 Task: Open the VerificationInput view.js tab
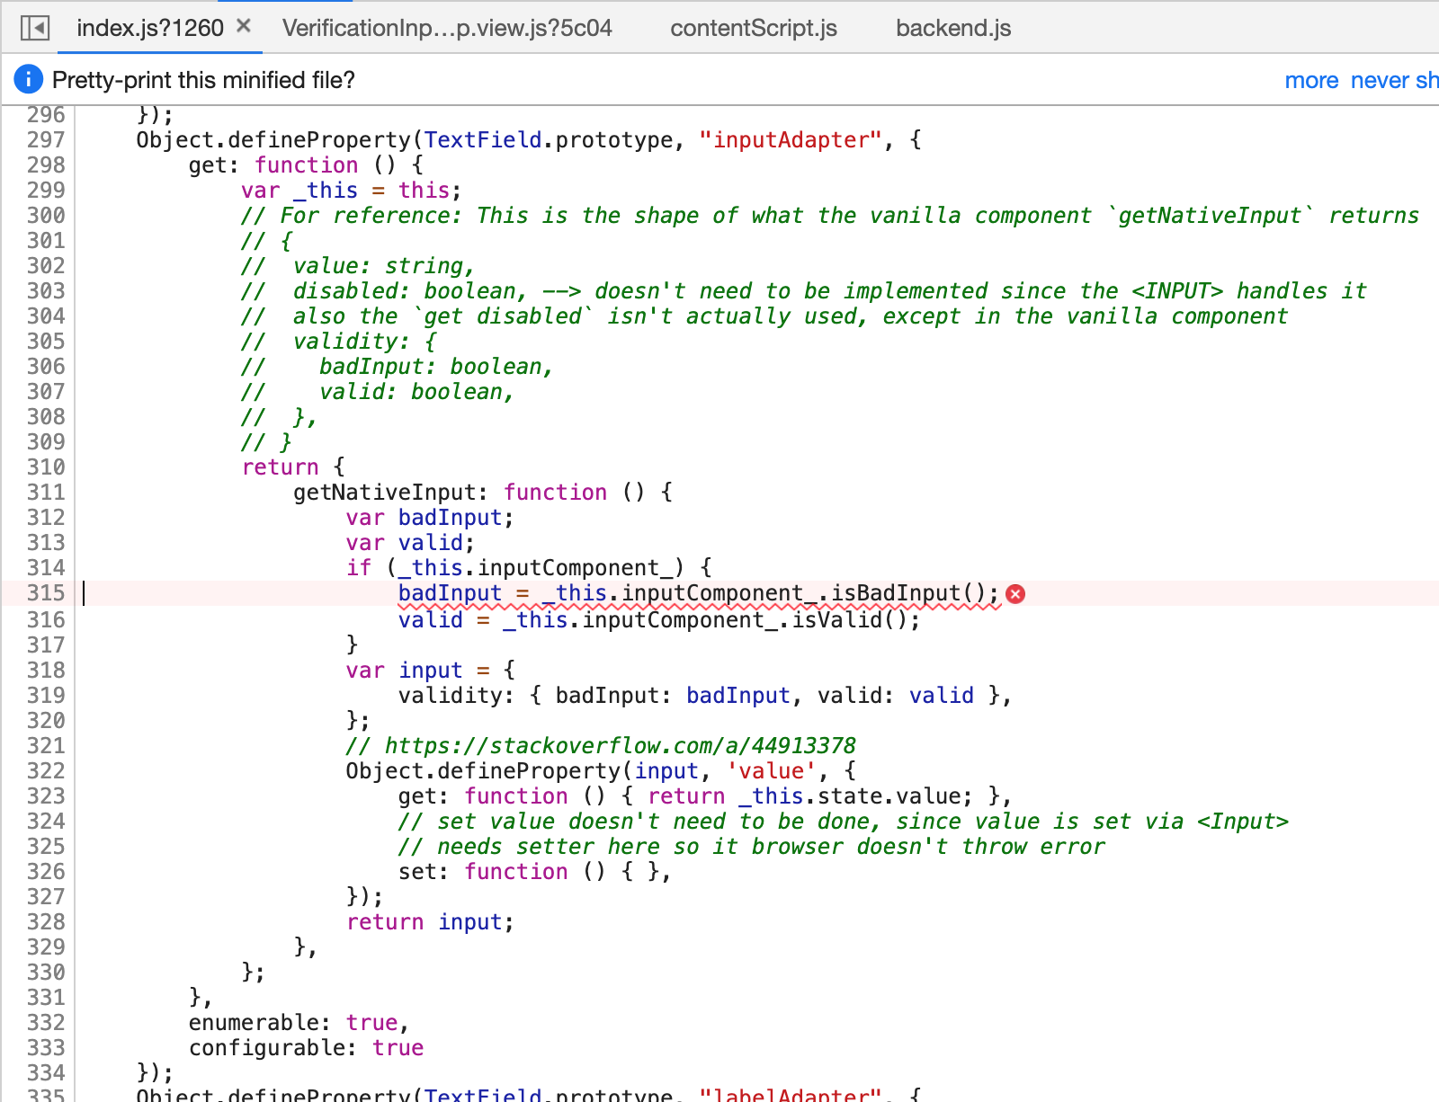(x=447, y=28)
